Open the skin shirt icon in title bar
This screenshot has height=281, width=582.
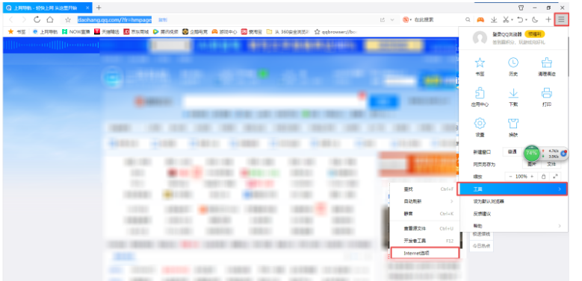pyautogui.click(x=521, y=7)
